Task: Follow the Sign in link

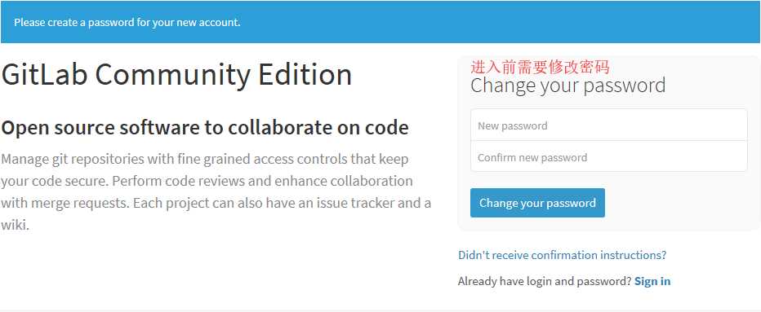Action: click(x=652, y=281)
